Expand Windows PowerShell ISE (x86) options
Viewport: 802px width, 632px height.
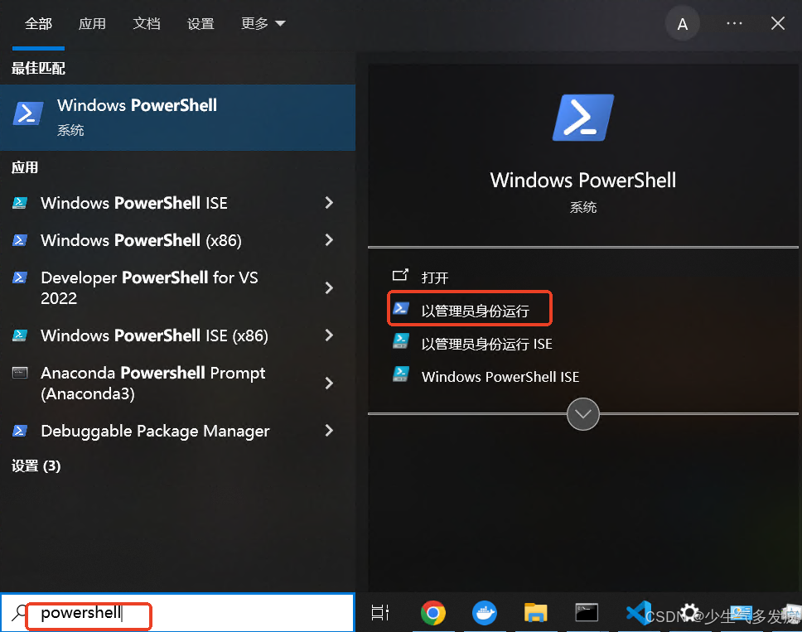coord(330,335)
